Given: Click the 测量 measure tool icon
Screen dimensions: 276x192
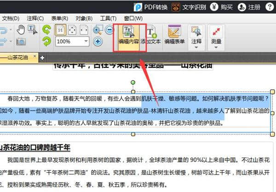Looking at the screenshot, I should (216, 32).
